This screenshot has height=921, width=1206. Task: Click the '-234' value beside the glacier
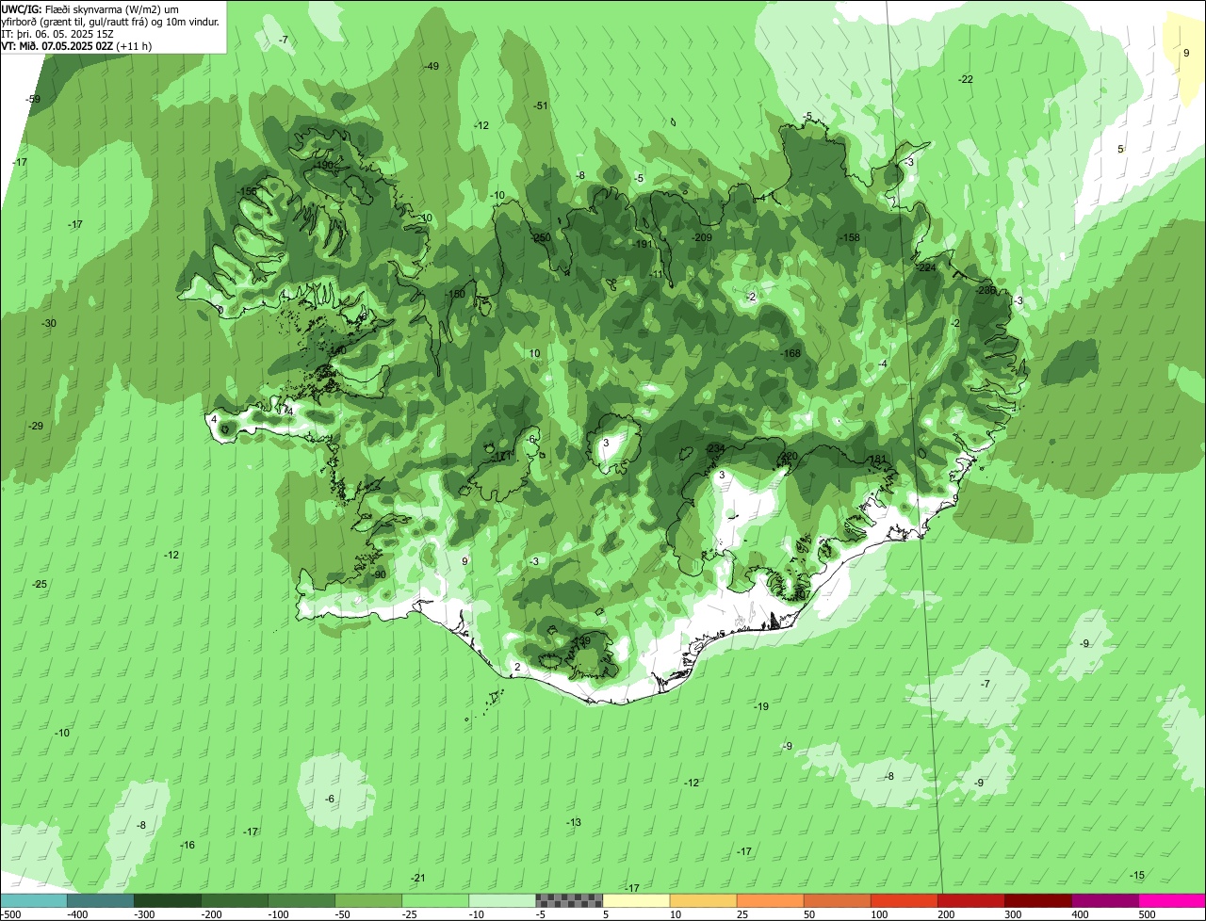pos(715,449)
